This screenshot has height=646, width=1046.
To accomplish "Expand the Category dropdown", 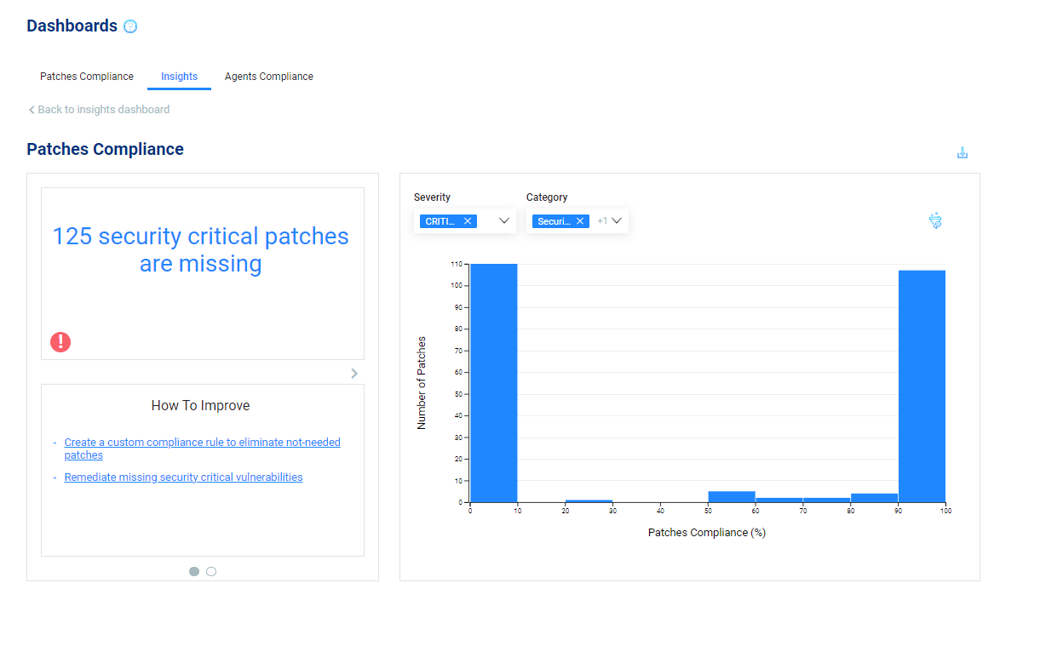I will 618,221.
